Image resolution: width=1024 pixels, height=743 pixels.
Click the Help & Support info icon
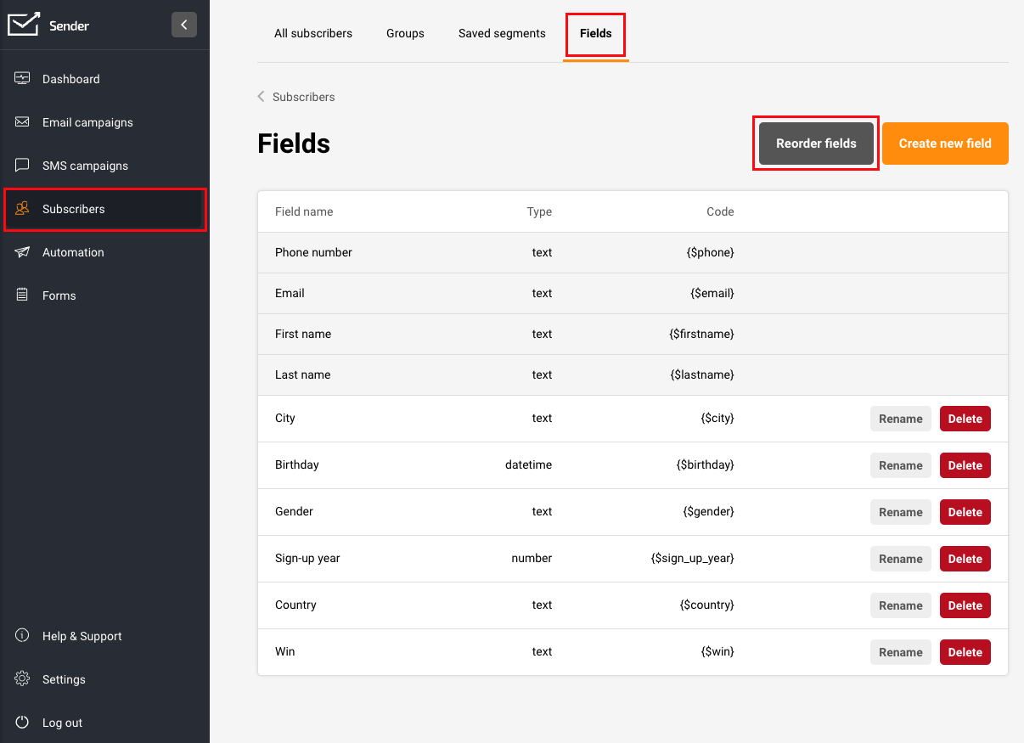click(23, 636)
